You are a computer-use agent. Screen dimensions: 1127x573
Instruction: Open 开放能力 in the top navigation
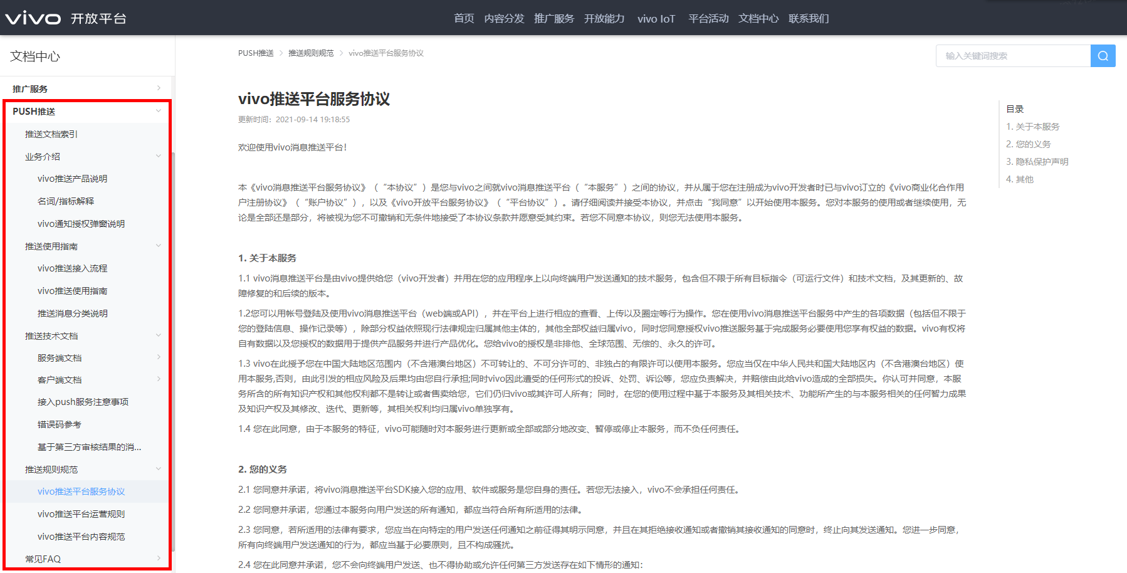coord(604,18)
